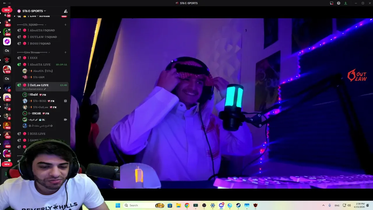The image size is (373, 210).
Task: Click the top NEW unread indicator
Action: point(7,10)
